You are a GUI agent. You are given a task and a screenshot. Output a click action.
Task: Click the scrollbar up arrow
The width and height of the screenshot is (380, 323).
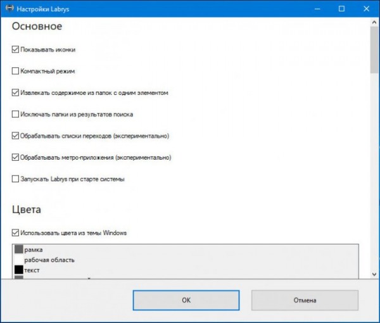(374, 22)
